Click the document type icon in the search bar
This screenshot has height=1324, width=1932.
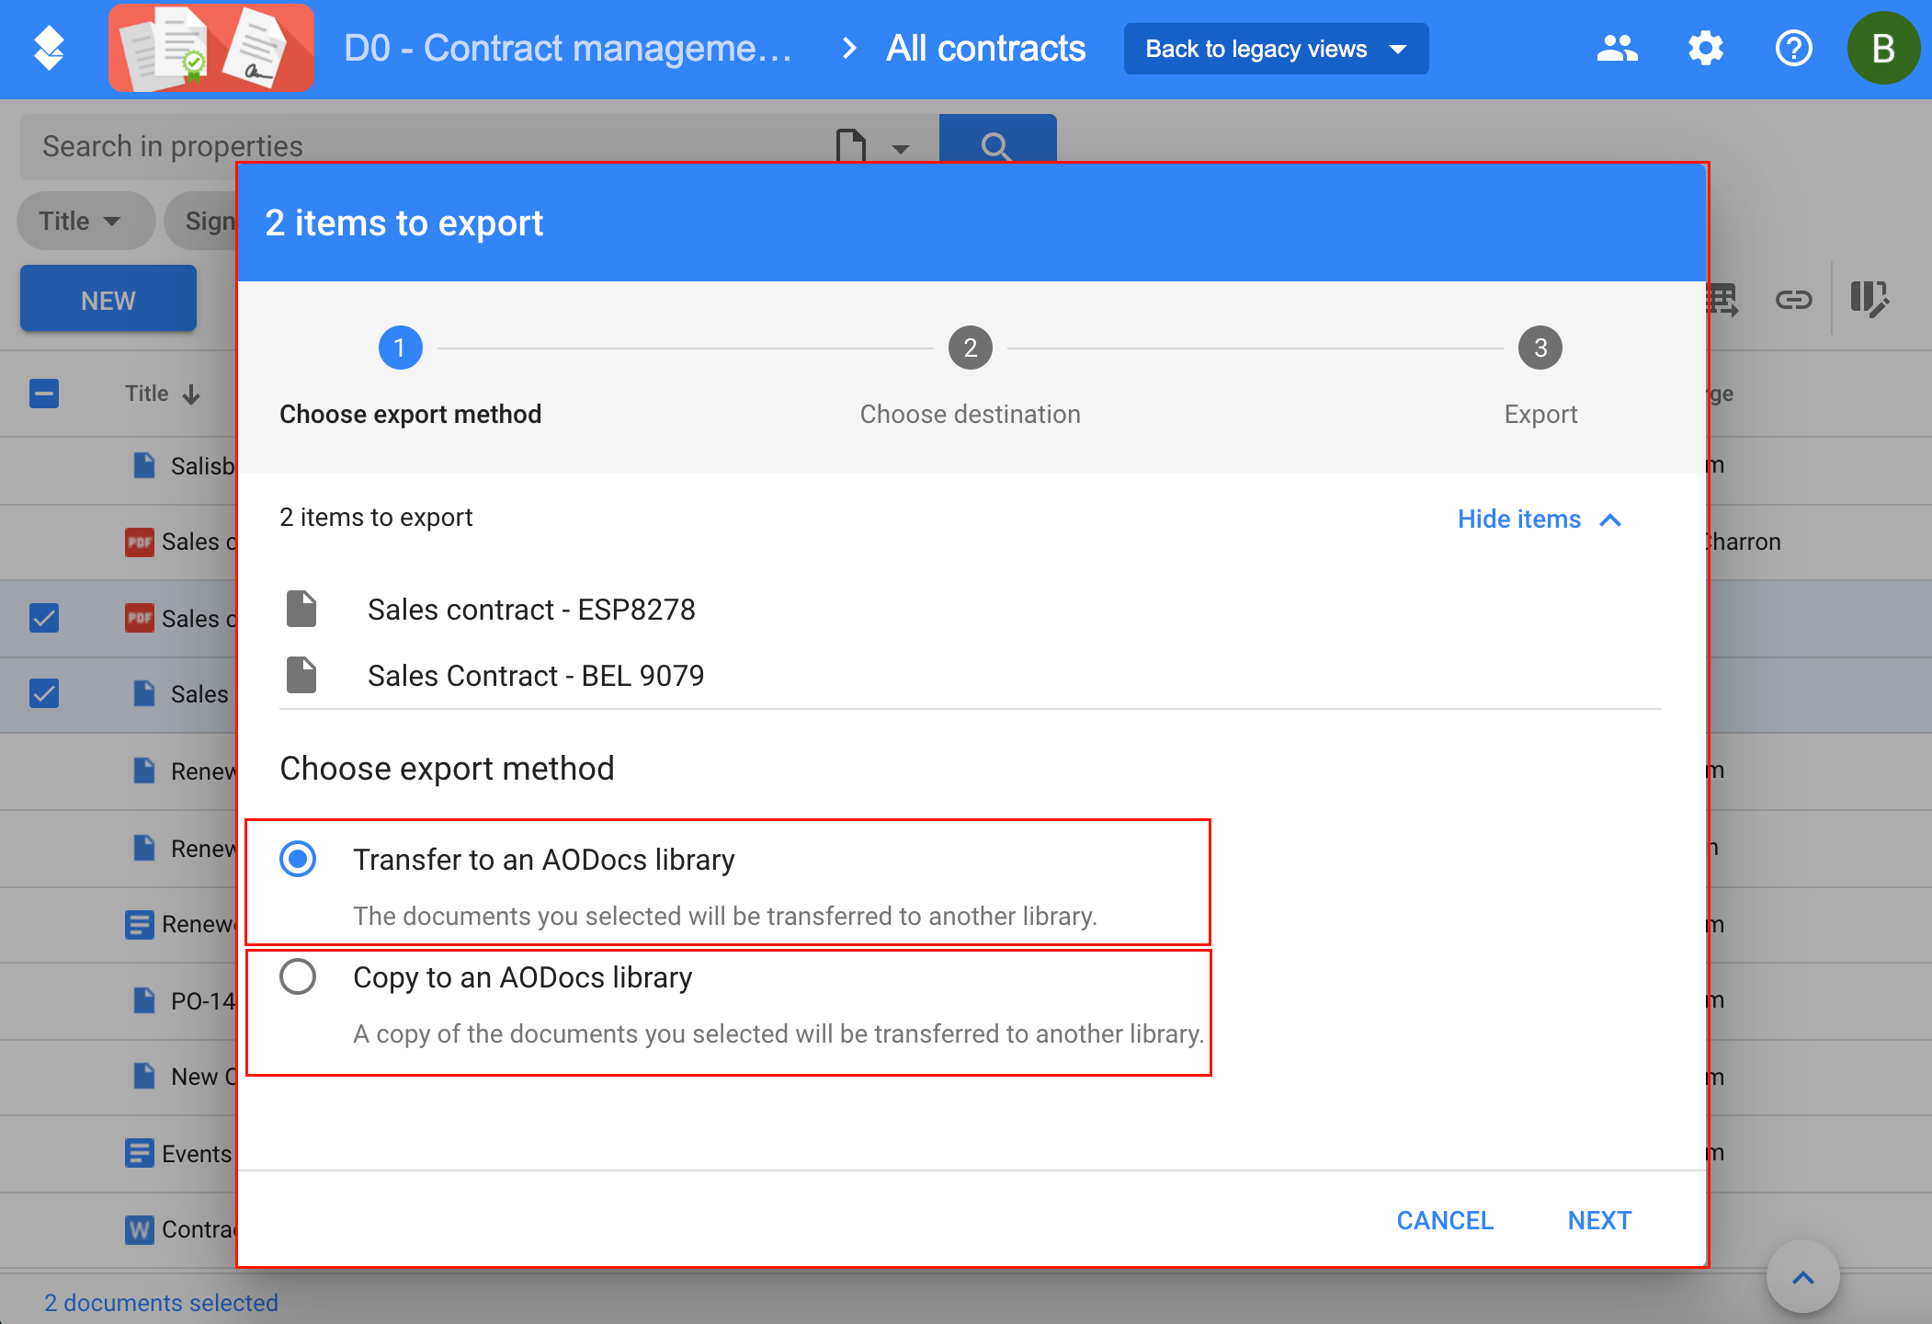point(851,145)
